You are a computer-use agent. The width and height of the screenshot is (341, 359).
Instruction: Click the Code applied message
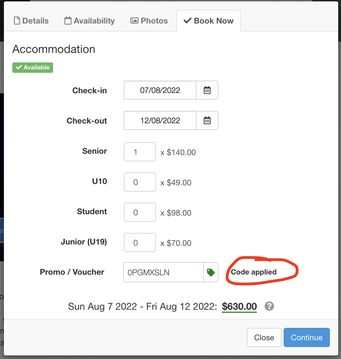coord(254,272)
